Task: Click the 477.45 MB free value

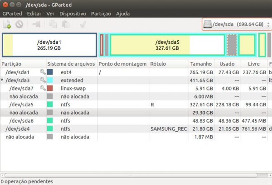Action: (254, 121)
